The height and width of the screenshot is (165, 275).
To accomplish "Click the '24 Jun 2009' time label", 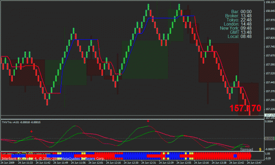I will tap(8, 163).
